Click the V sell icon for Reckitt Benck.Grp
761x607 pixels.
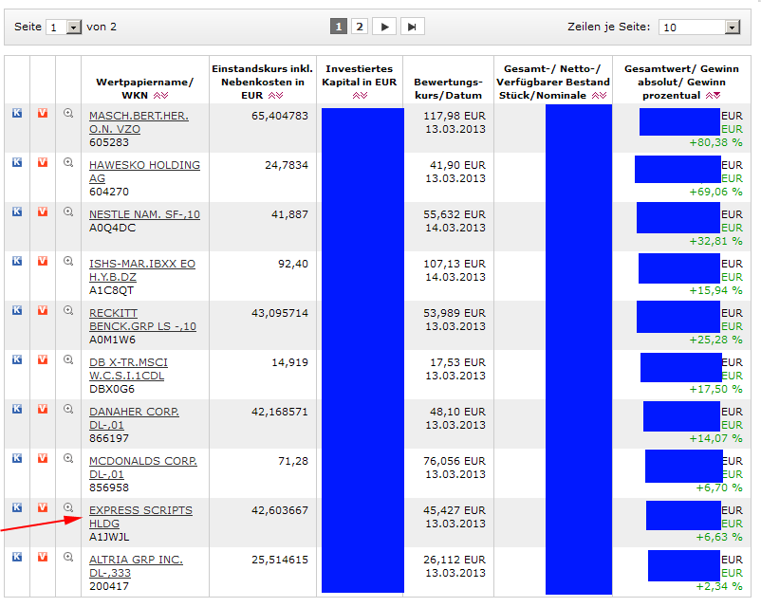pyautogui.click(x=43, y=310)
